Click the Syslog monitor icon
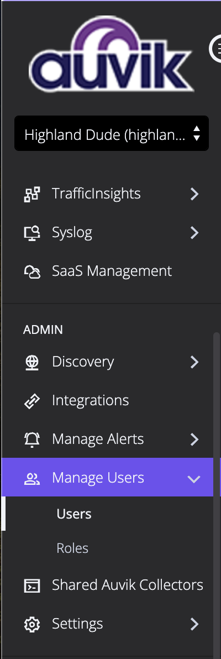 pos(31,232)
